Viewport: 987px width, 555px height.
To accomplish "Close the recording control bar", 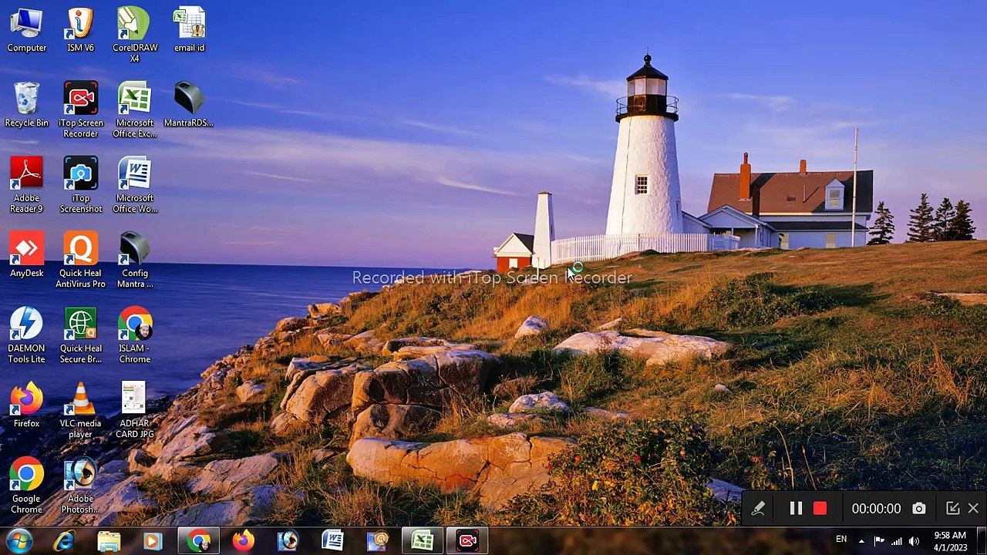I will tap(973, 509).
